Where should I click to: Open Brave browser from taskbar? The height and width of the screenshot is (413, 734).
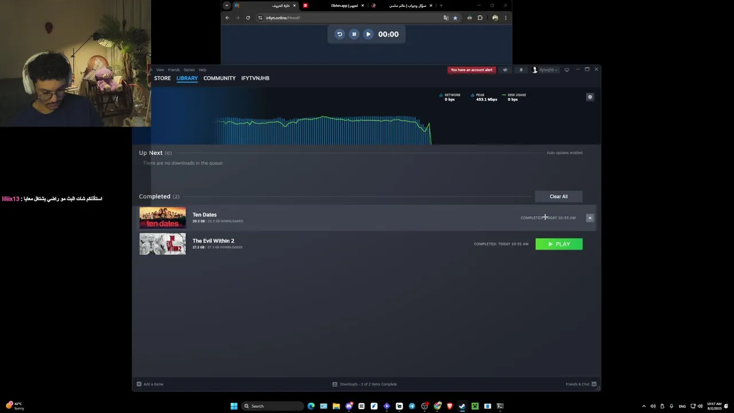(450, 406)
